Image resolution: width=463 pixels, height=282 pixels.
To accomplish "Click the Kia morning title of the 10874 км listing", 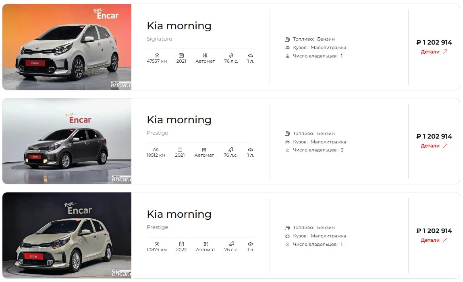I will [179, 214].
